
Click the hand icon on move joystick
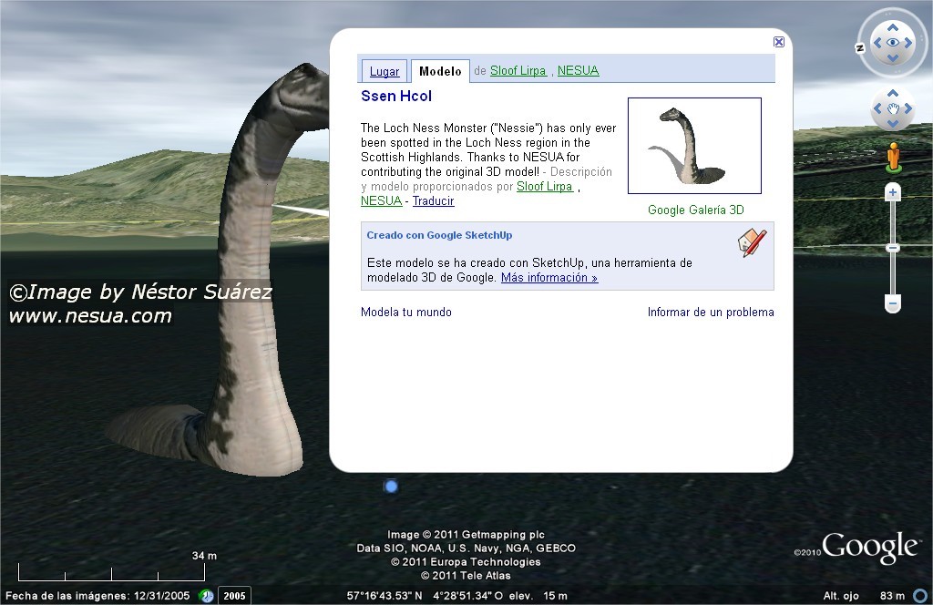893,110
